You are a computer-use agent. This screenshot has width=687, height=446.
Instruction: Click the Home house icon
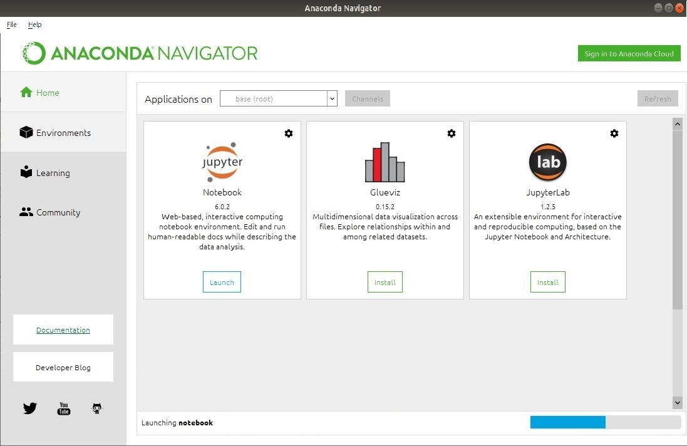26,92
